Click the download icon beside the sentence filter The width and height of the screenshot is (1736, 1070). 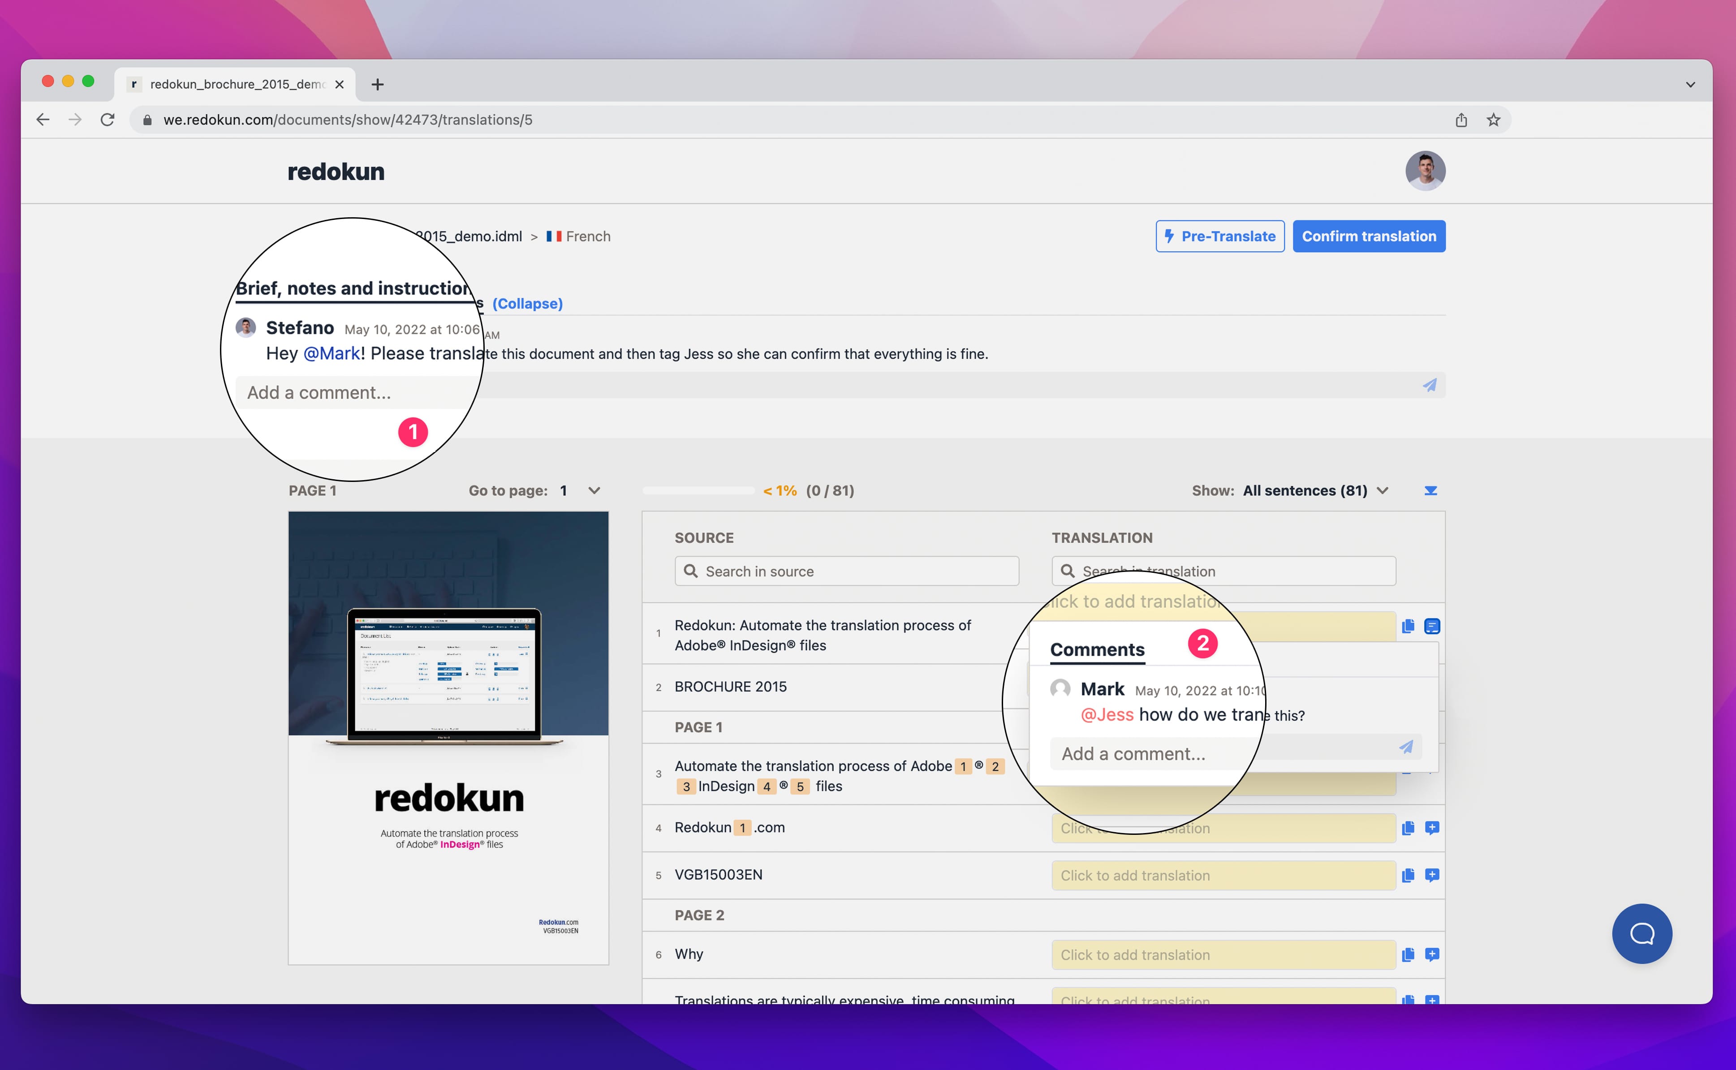(1430, 490)
